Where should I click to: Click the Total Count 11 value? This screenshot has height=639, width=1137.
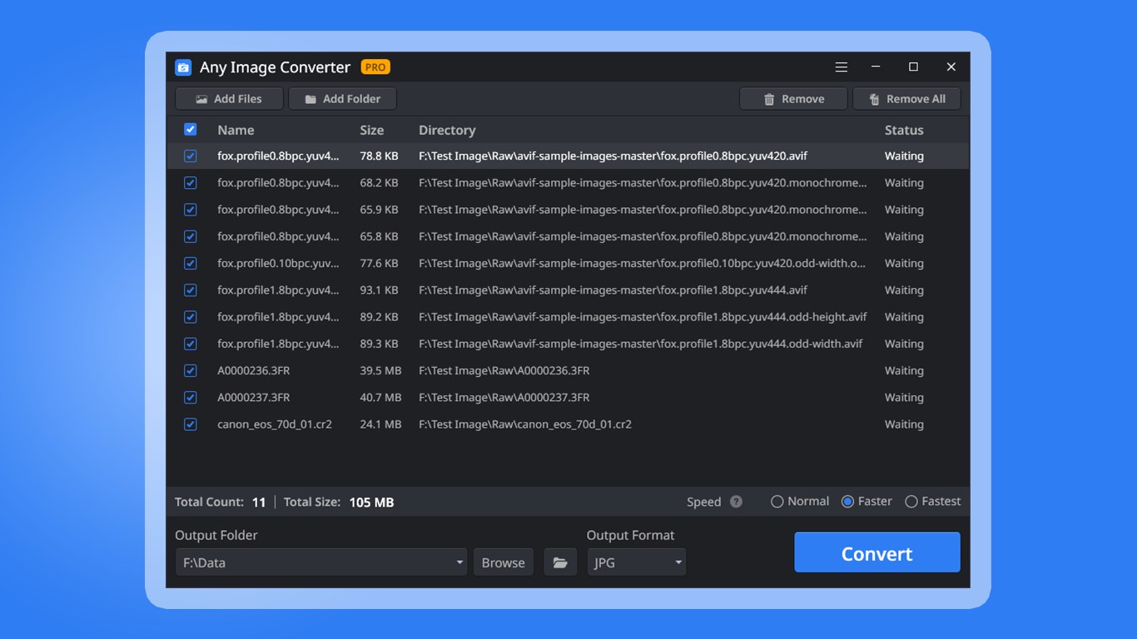click(259, 503)
